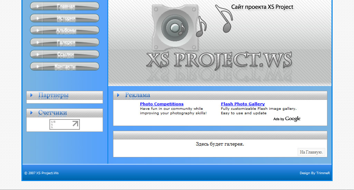Click the small music note beside speaker

(x=201, y=26)
